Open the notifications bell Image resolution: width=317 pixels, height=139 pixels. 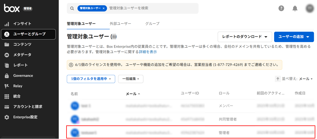coord(295,8)
